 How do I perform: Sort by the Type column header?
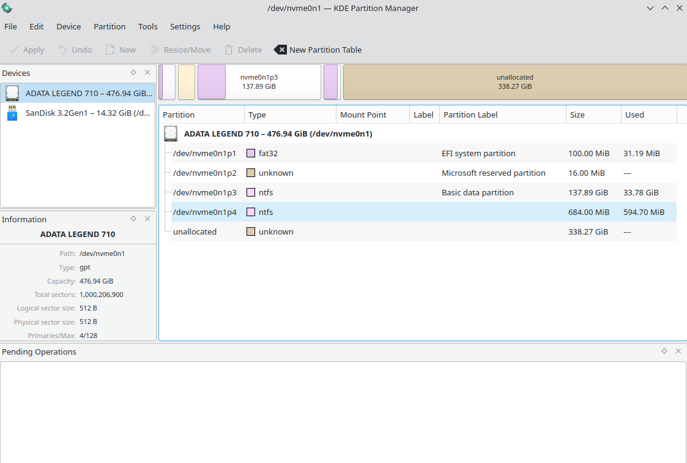point(290,115)
